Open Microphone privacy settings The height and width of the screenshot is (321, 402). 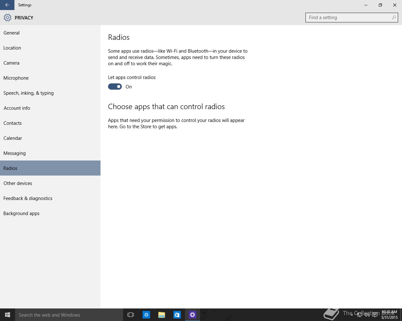[x=50, y=78]
